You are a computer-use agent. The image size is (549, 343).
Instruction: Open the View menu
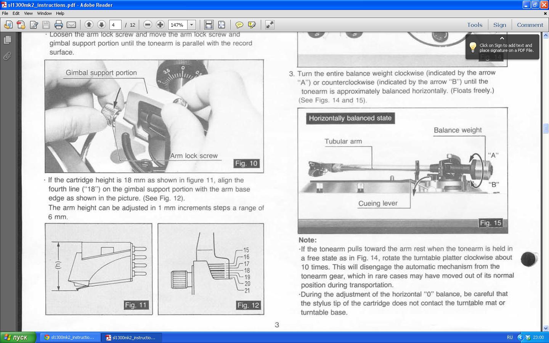[28, 13]
